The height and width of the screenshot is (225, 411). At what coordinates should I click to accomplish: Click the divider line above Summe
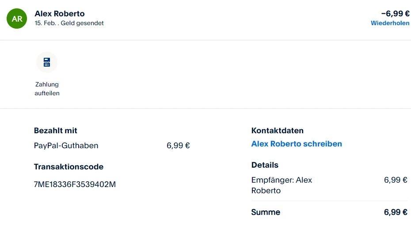tap(329, 201)
